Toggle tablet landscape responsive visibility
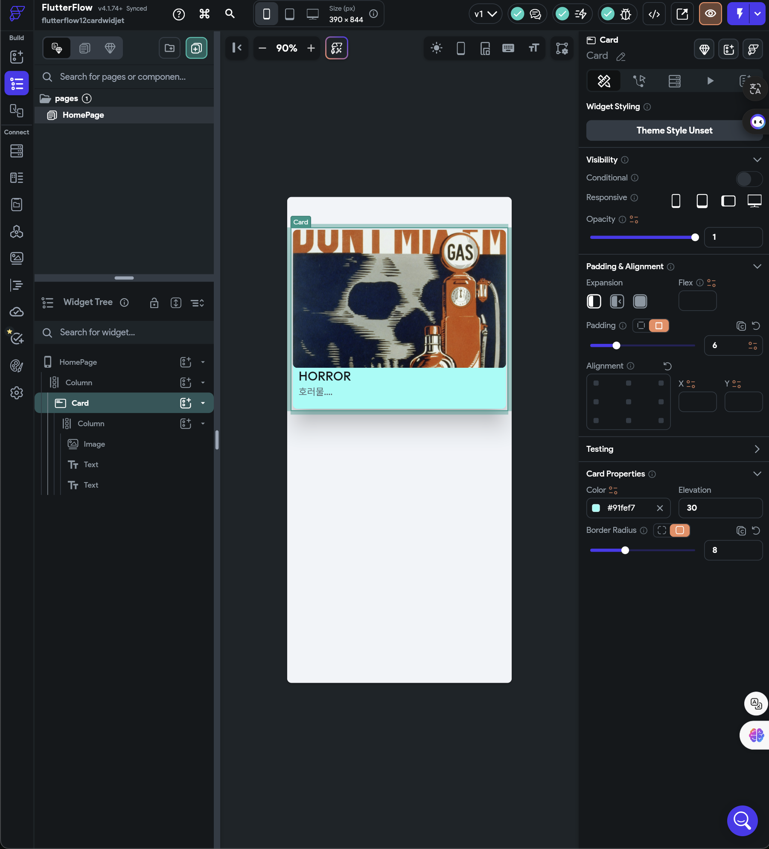769x849 pixels. (728, 201)
